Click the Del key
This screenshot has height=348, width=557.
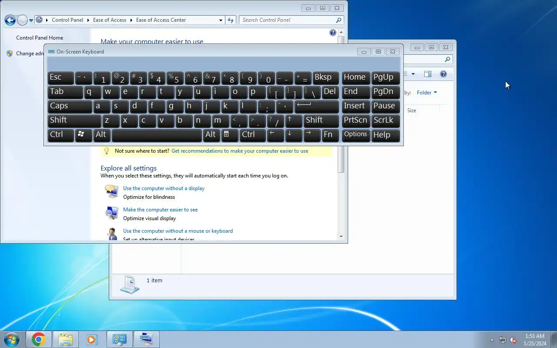(x=330, y=92)
